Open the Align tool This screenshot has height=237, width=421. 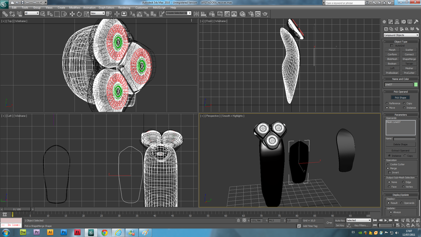coord(204,14)
